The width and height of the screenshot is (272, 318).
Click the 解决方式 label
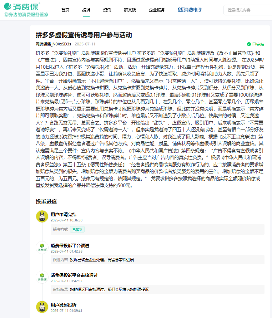pos(60,229)
